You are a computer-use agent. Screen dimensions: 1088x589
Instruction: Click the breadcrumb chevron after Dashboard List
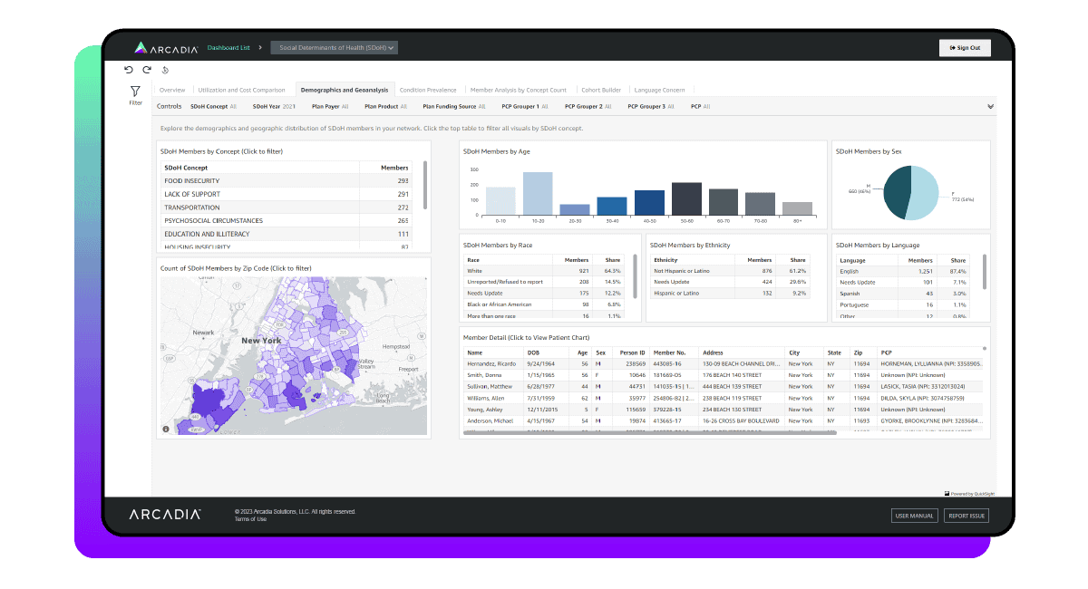click(x=261, y=47)
